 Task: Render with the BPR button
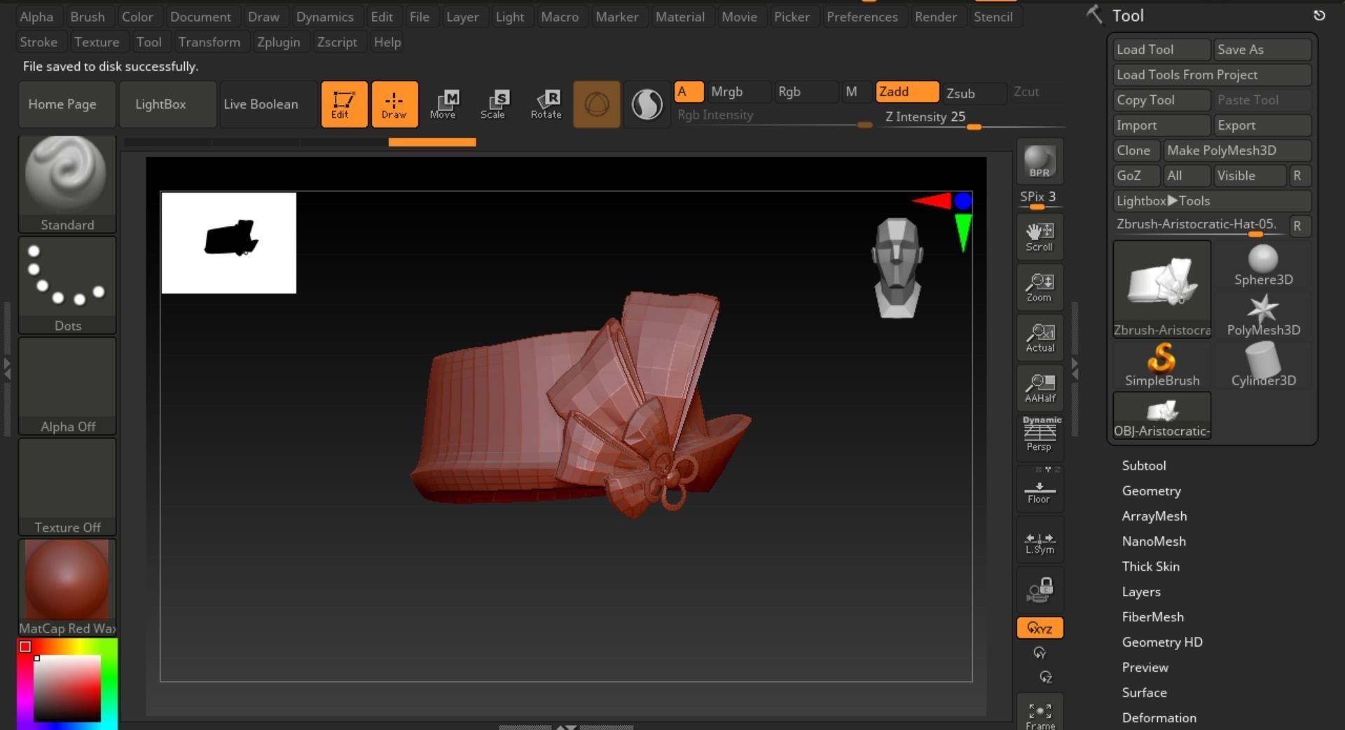click(x=1040, y=162)
